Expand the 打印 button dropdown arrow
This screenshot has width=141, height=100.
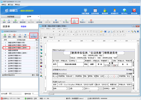pos(77,21)
